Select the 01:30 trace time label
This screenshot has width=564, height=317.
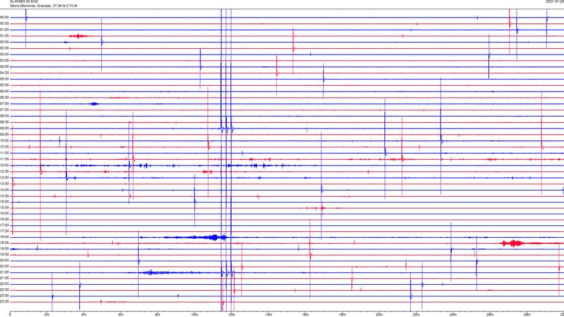[5, 36]
